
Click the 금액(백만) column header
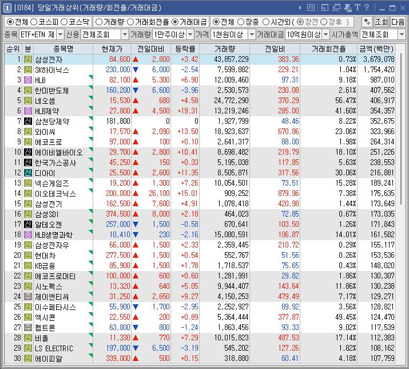coord(376,49)
